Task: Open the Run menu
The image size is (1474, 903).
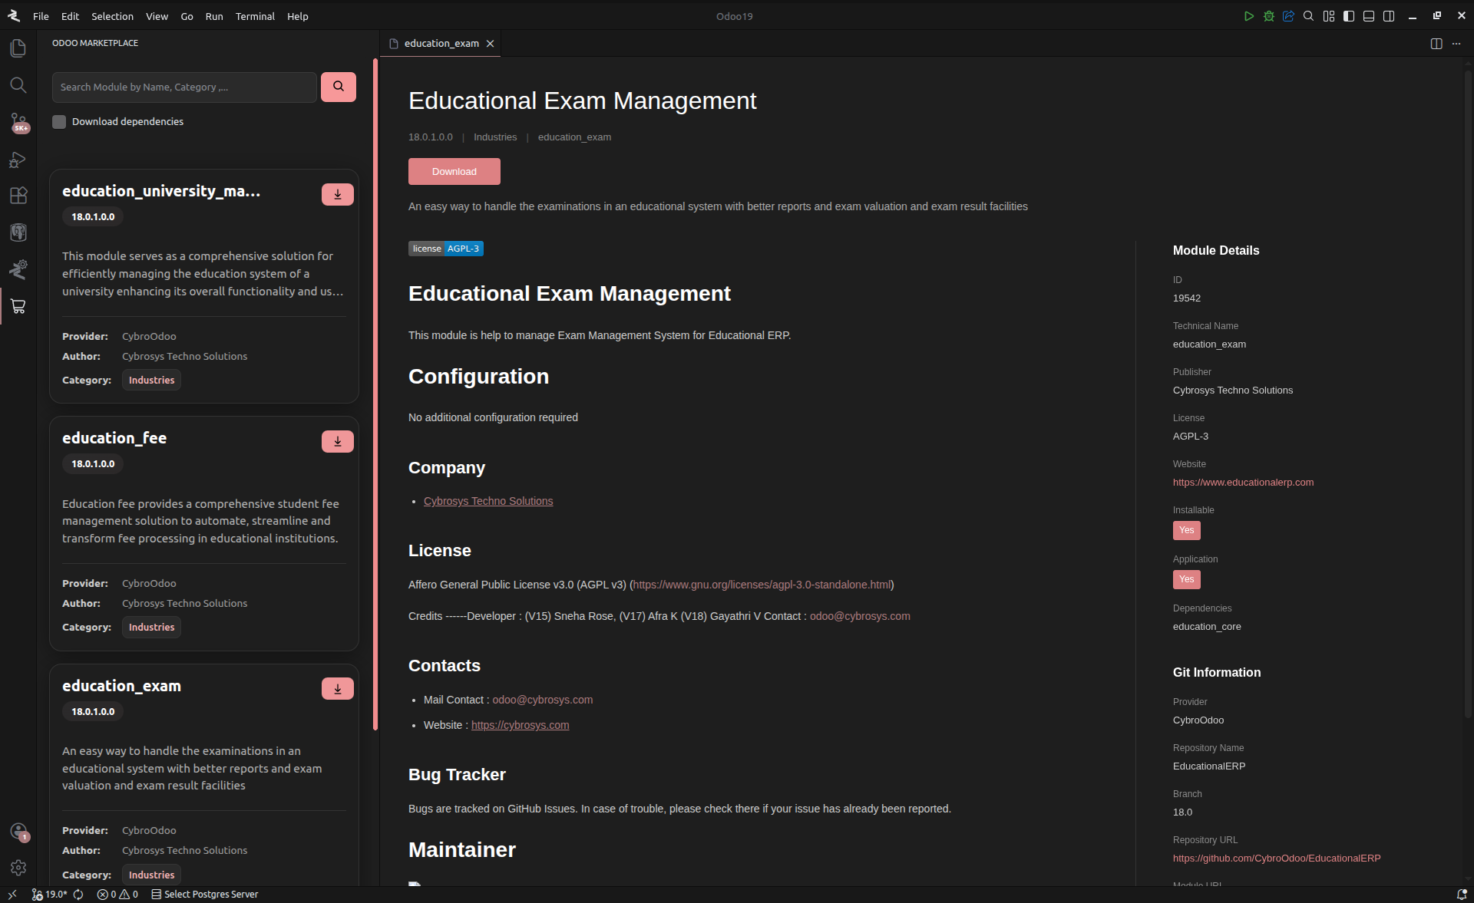Action: pyautogui.click(x=214, y=16)
